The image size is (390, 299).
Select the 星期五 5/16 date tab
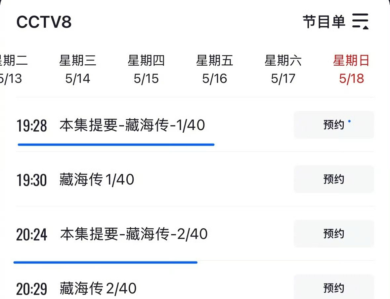coord(214,69)
